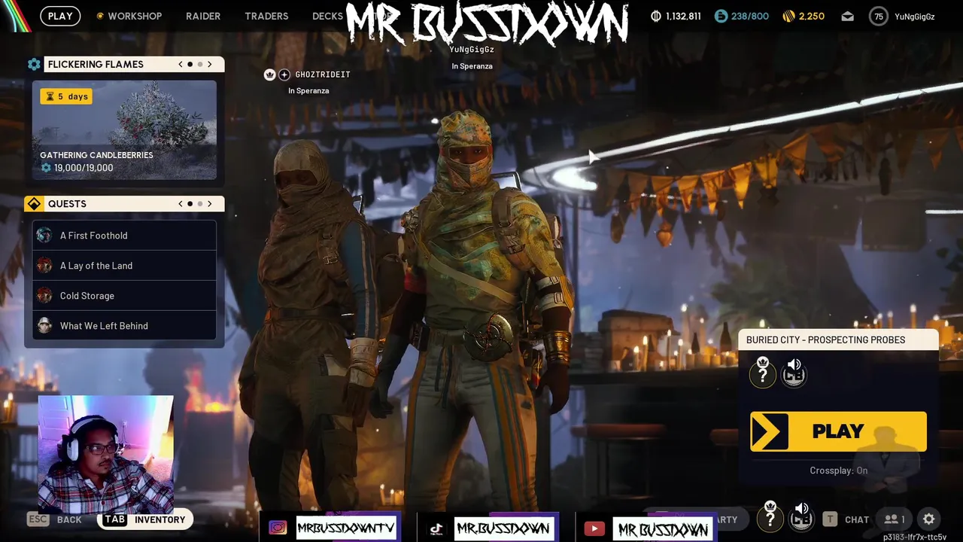
Task: Select first page dot in Flickering Flames header
Action: [190, 64]
